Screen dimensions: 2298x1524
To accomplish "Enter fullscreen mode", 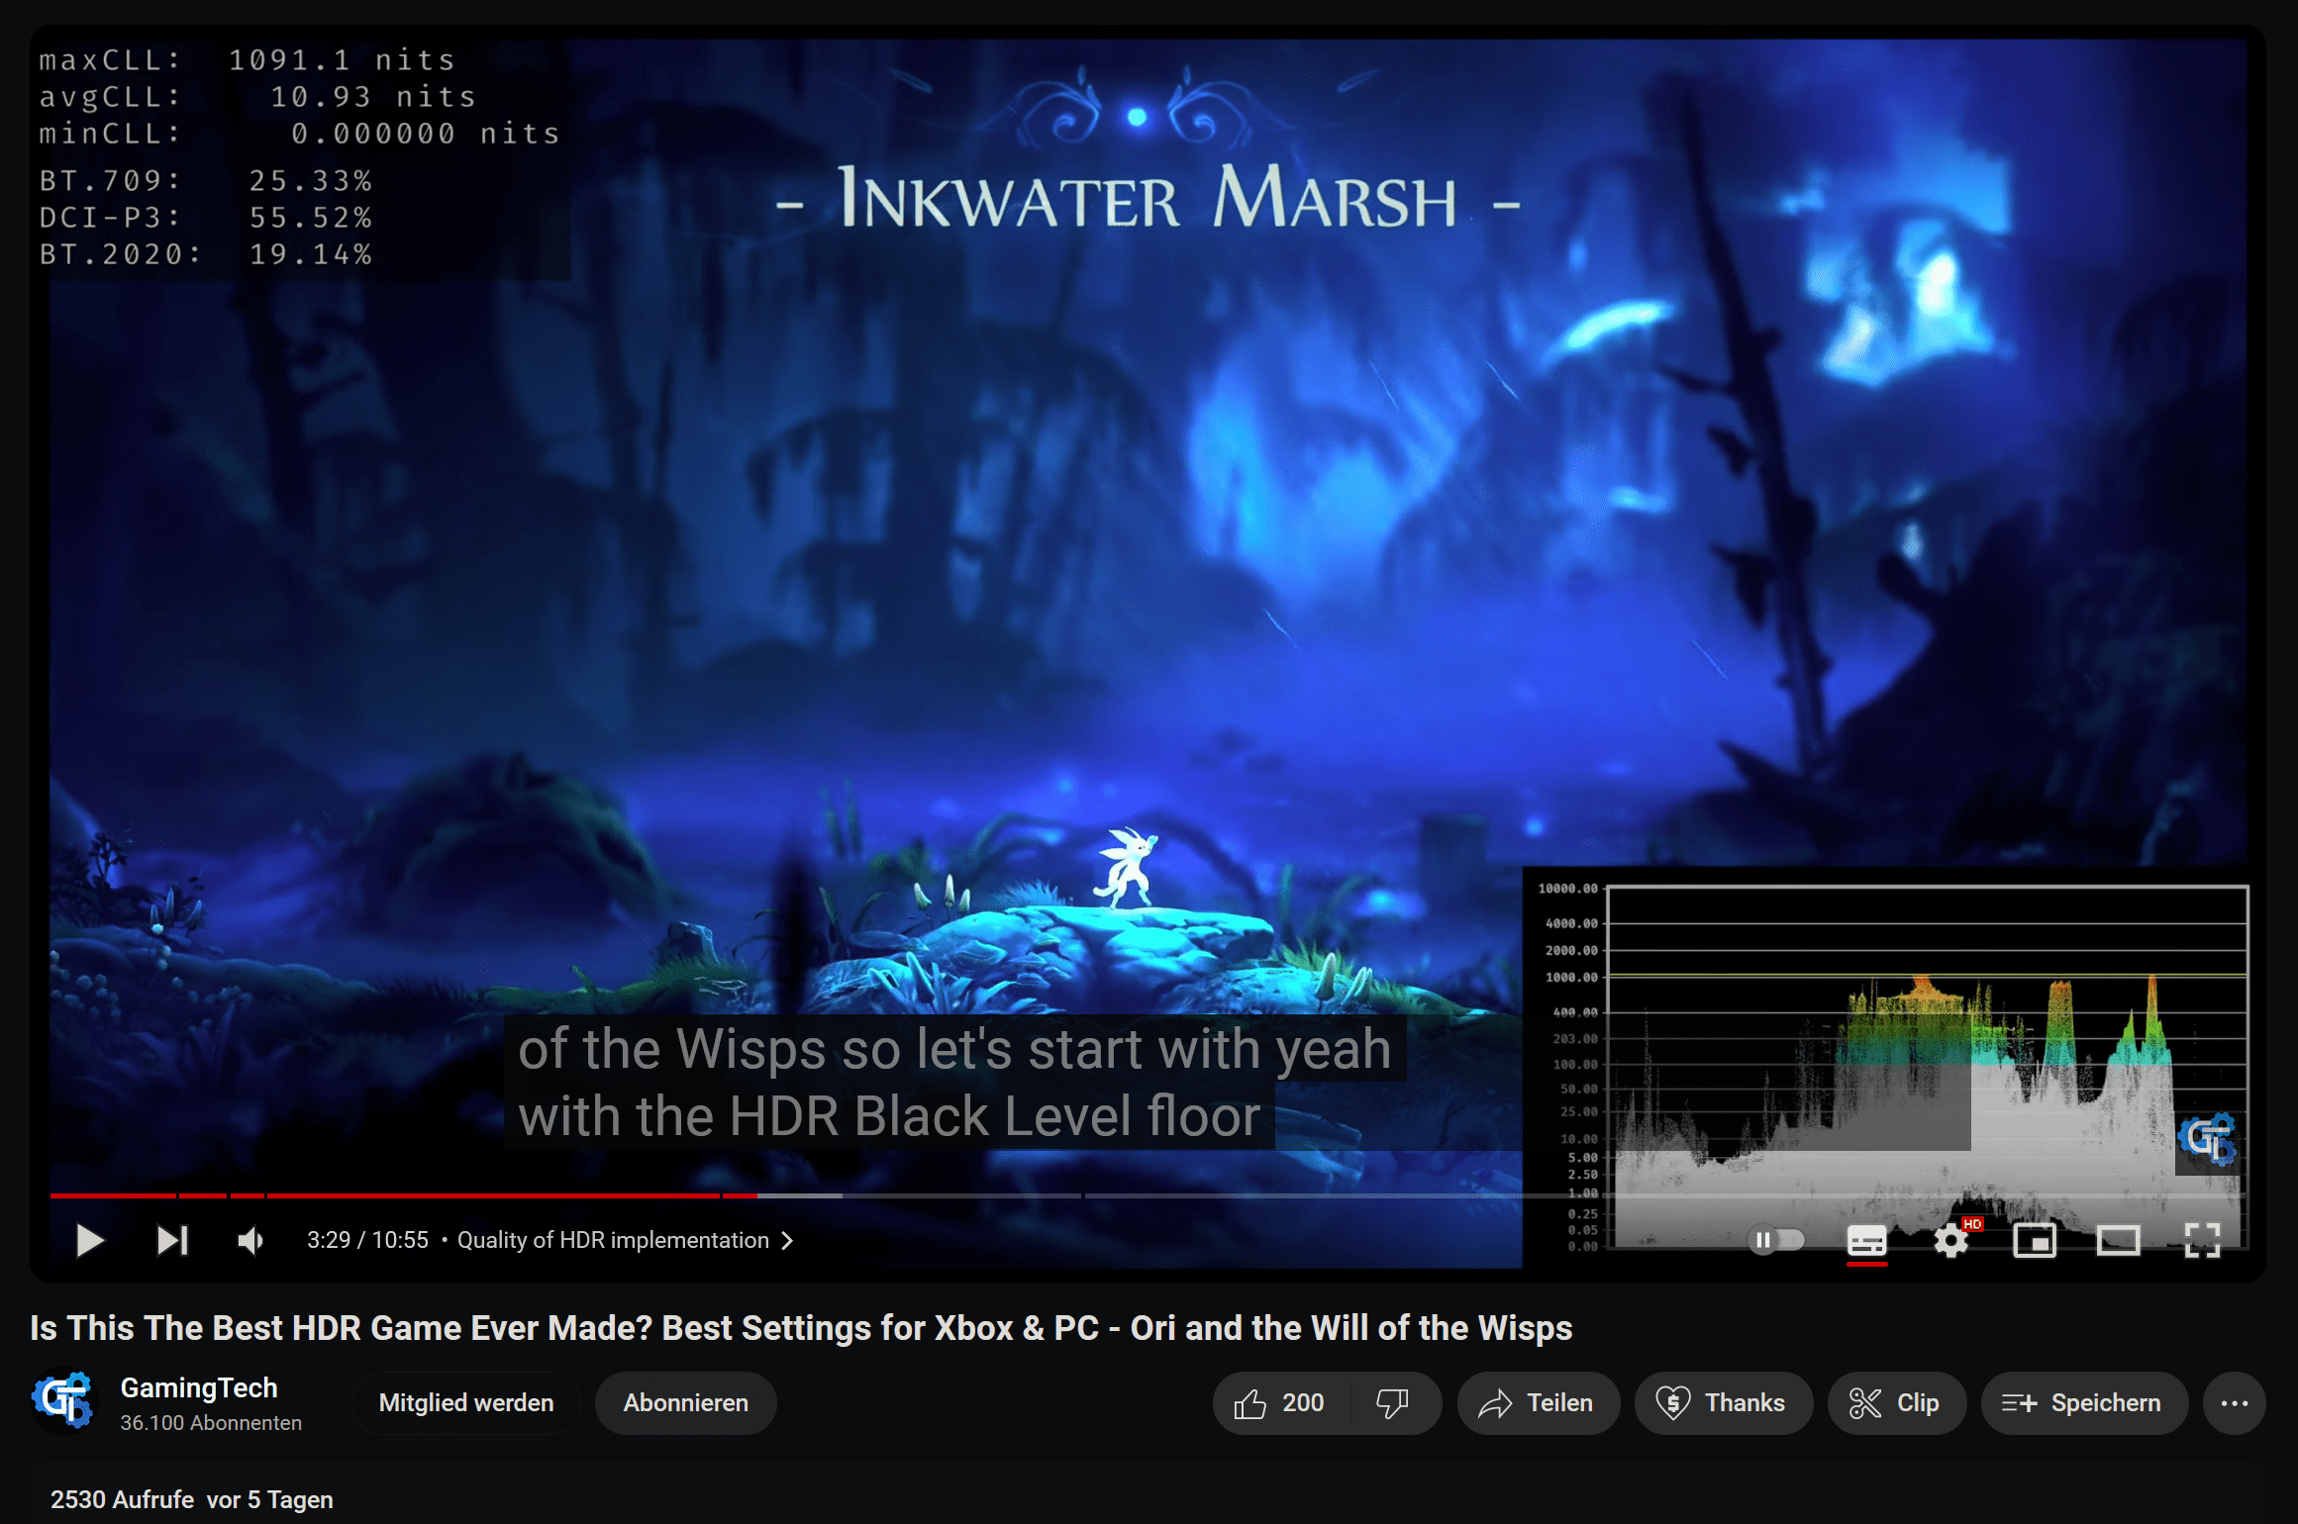I will click(x=2202, y=1240).
